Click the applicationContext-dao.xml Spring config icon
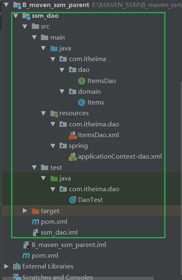The image size is (182, 280). click(73, 157)
